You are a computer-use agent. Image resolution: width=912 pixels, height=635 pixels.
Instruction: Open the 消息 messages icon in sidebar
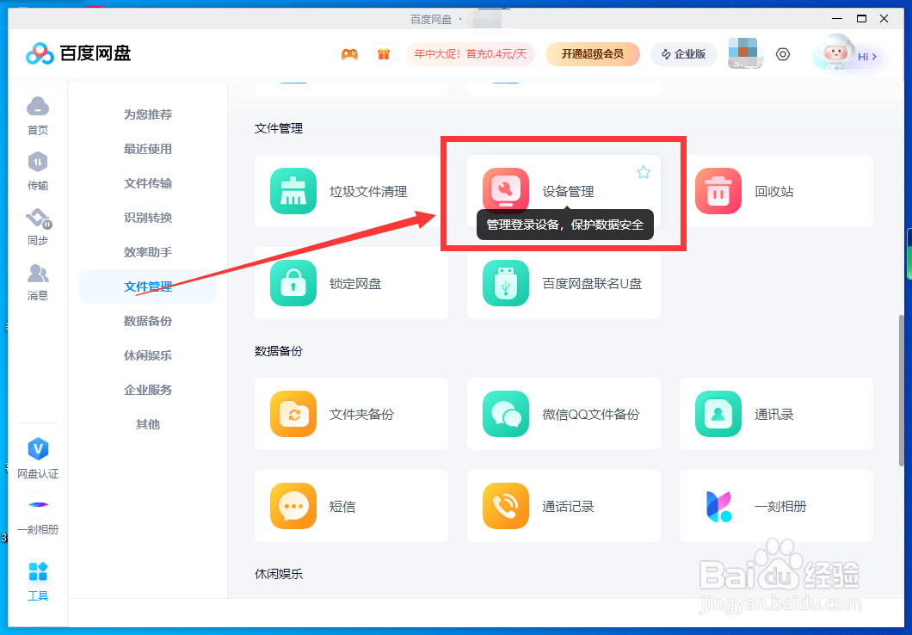point(38,274)
